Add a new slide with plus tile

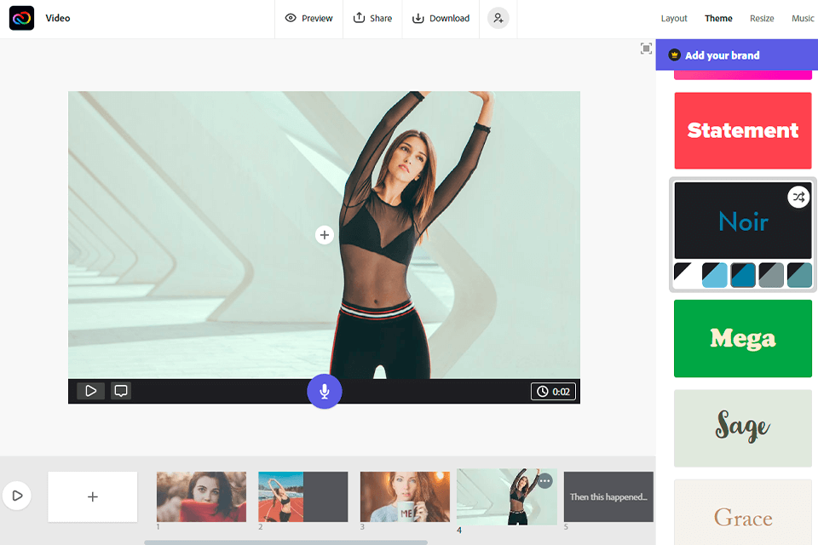pyautogui.click(x=92, y=496)
